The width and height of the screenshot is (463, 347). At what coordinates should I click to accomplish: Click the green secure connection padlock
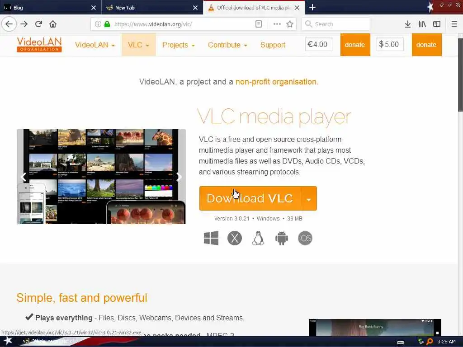[x=107, y=24]
